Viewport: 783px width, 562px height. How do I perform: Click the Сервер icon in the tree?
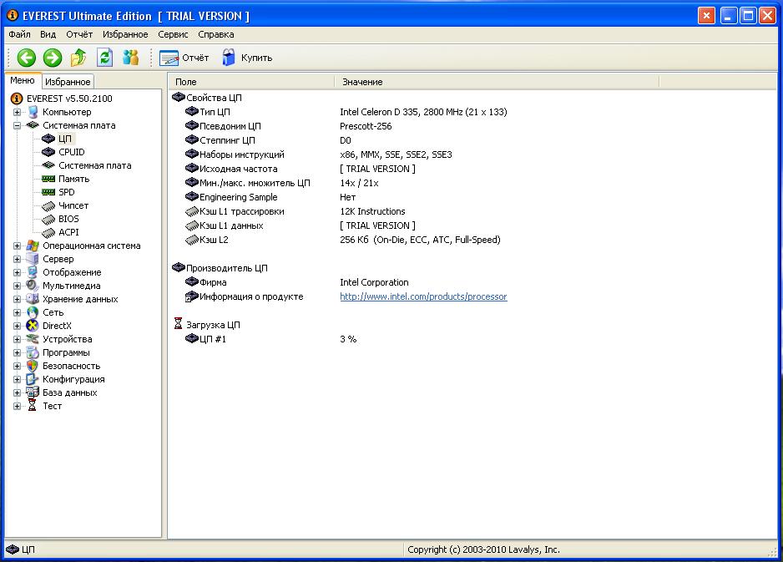(x=33, y=259)
